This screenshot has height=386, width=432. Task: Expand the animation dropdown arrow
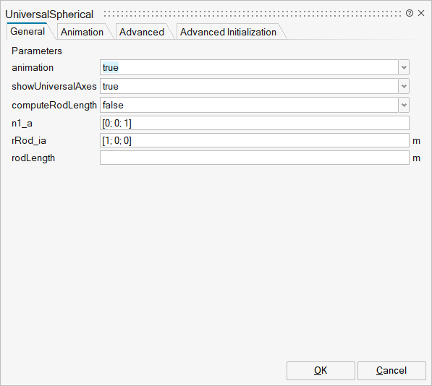(x=404, y=67)
